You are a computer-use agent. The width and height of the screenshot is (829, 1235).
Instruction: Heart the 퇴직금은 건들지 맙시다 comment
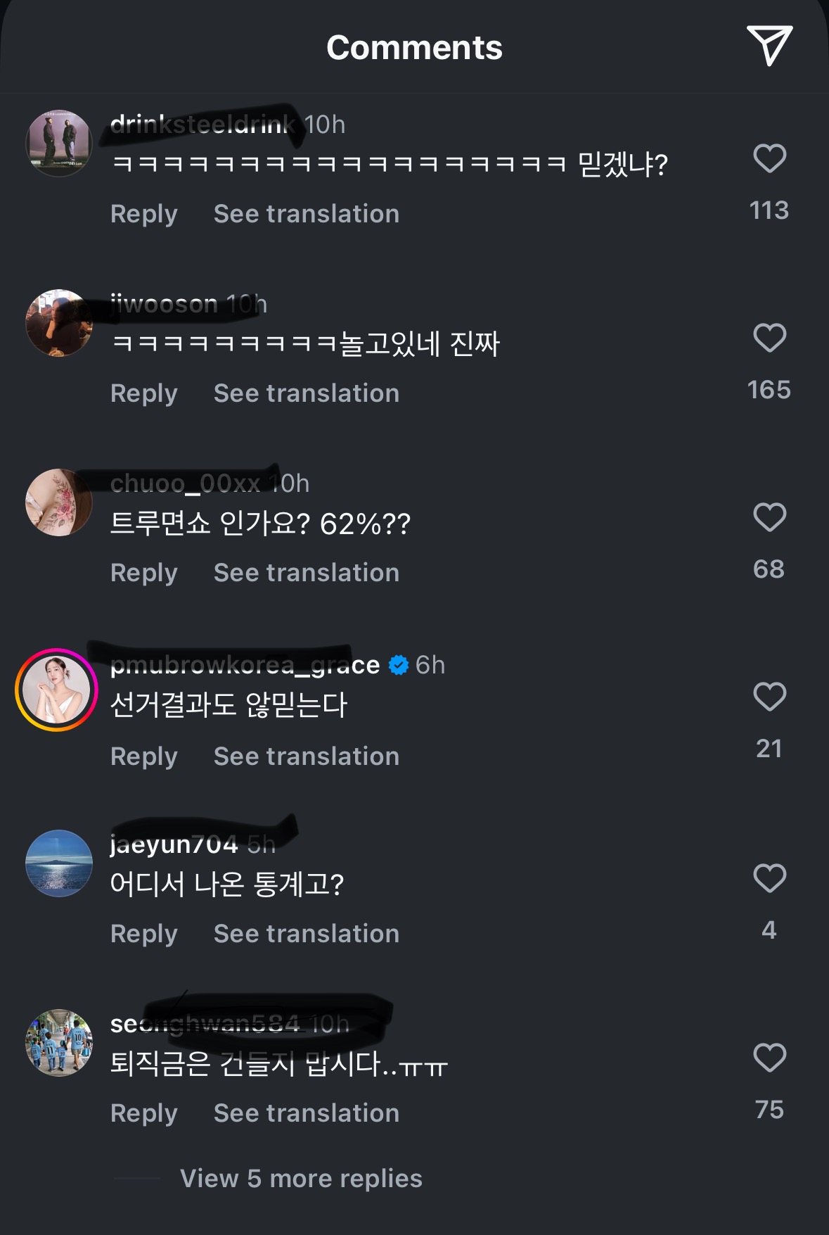pyautogui.click(x=769, y=1058)
